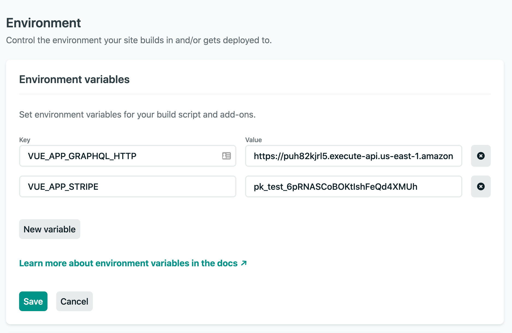
Task: Click the 'Control the environment' subtitle text
Action: 139,40
